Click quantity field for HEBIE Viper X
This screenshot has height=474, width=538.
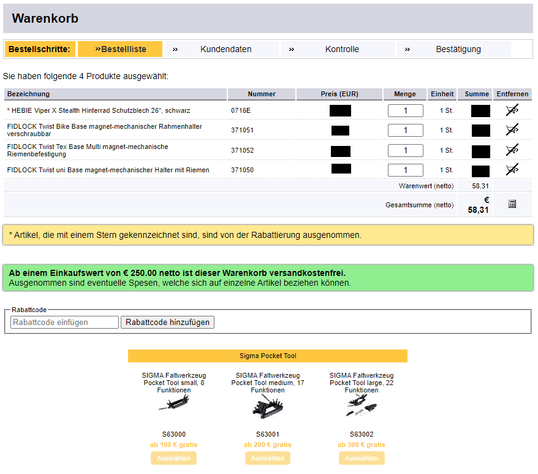[x=405, y=110]
